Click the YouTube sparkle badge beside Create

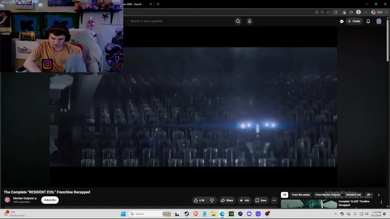coord(342,21)
